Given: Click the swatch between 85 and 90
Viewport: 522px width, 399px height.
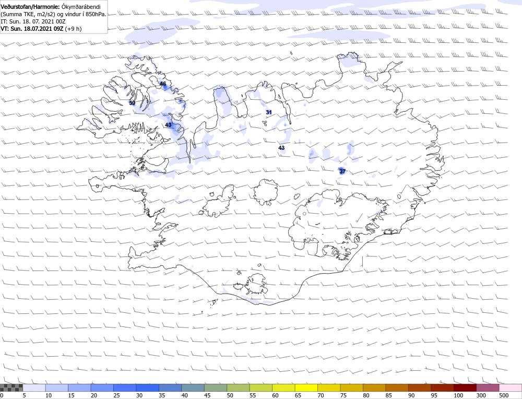Looking at the screenshot, I should click(397, 388).
